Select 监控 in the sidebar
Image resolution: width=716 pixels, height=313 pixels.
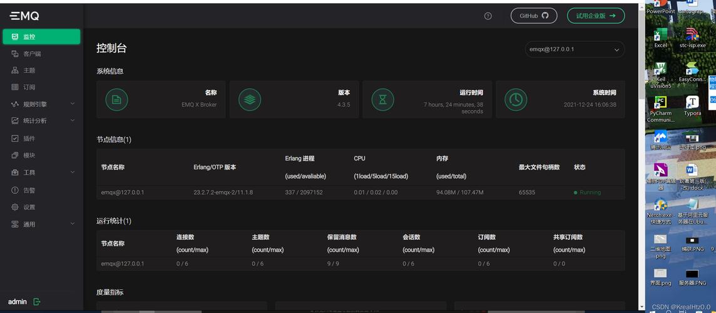coord(41,37)
